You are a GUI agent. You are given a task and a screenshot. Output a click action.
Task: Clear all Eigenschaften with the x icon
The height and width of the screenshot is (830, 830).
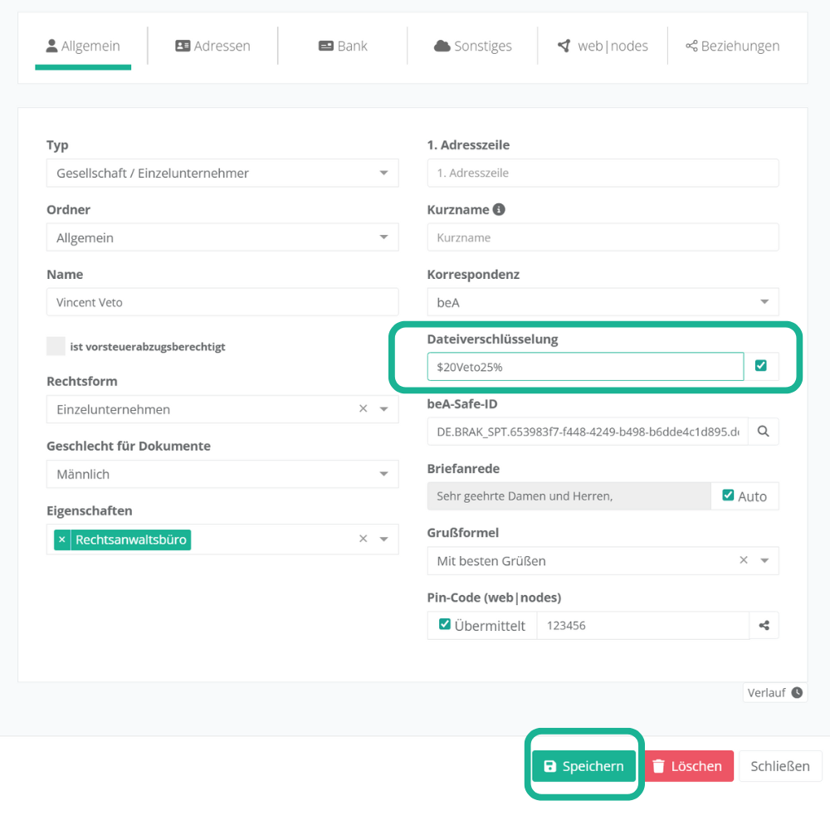(363, 539)
